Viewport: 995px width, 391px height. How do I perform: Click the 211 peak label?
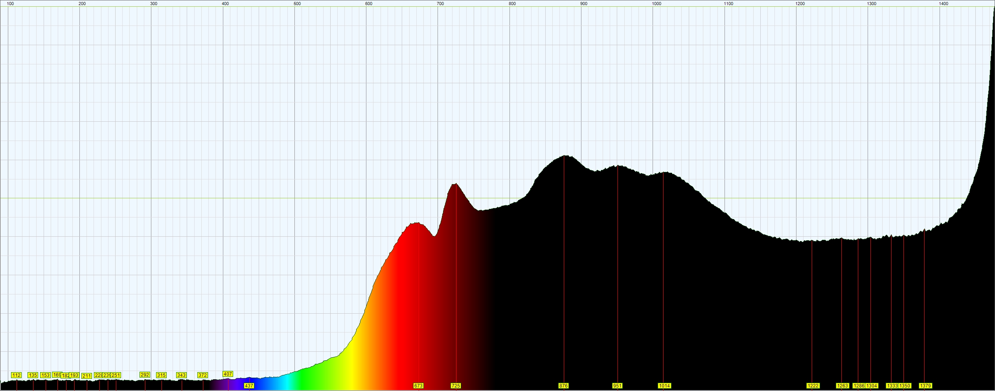click(x=86, y=376)
